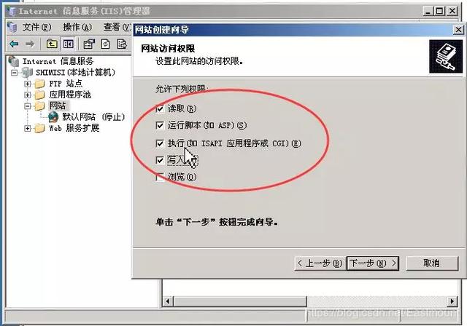467x326 pixels.
Task: Toggle the show/hide console tree icon
Action: click(69, 44)
